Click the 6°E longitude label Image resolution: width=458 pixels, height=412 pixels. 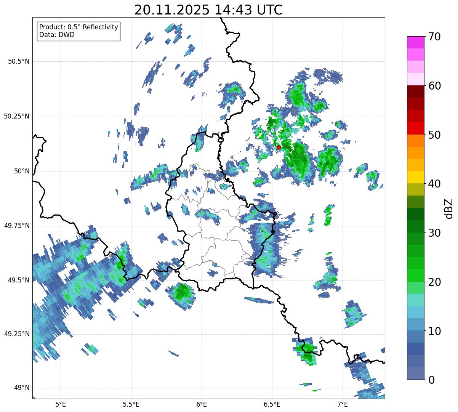pos(202,404)
